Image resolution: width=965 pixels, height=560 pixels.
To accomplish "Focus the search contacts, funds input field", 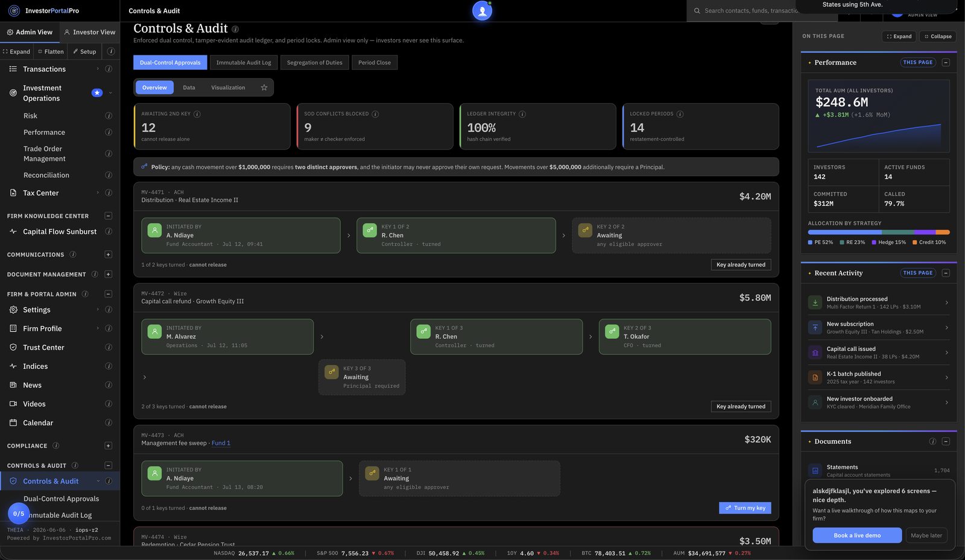I will (751, 11).
